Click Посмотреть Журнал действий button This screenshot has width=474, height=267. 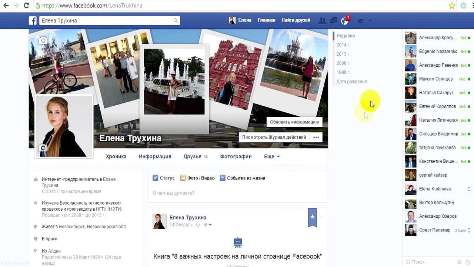[274, 137]
